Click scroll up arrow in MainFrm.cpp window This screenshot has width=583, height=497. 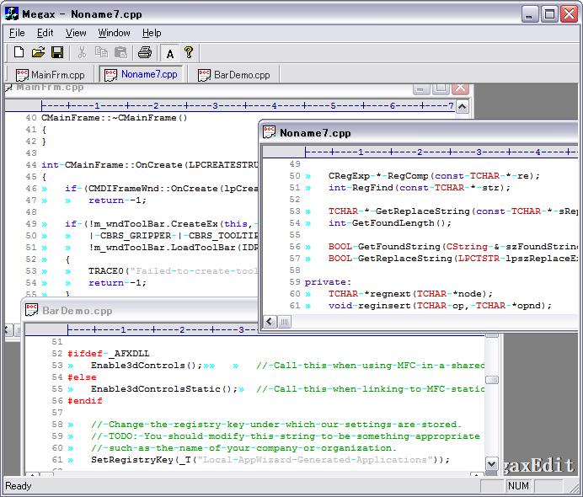click(x=462, y=107)
